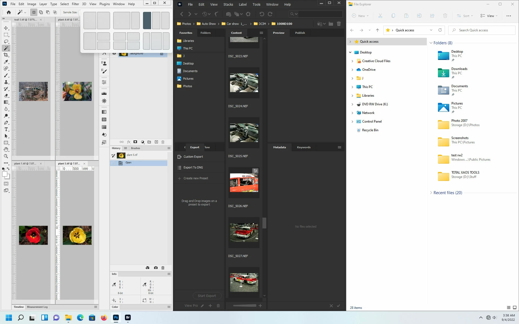Click the Bridge thumbnail size slider
The image size is (519, 324).
click(x=244, y=306)
